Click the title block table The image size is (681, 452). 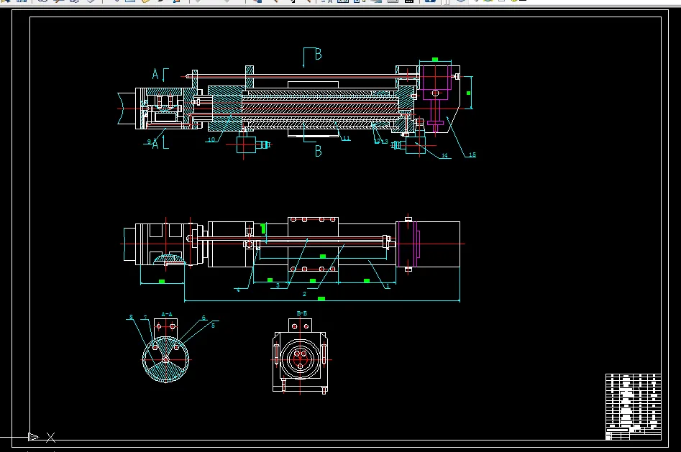(634, 407)
